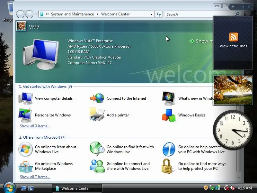Click the network disconnected tray icon
Viewport: 257px width, 193px height.
pyautogui.click(x=226, y=188)
